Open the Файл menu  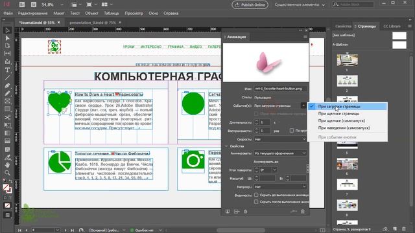point(8,13)
